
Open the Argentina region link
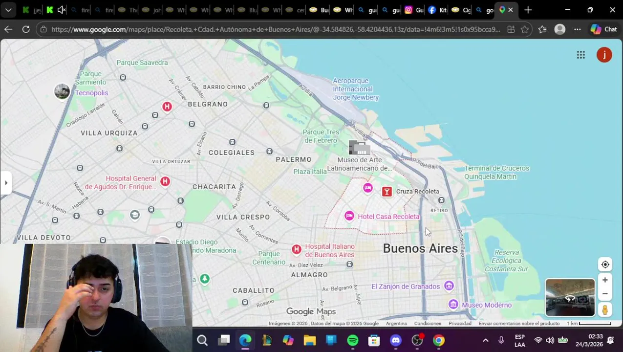(x=396, y=324)
